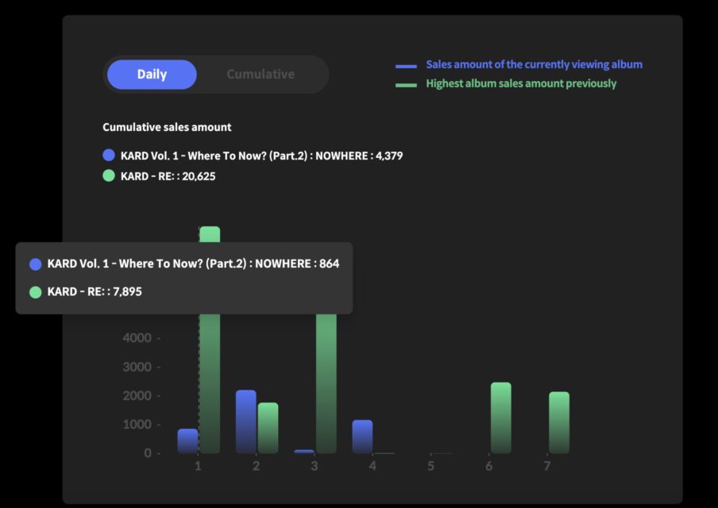
Task: Select day 3 tall green bar
Action: click(x=326, y=383)
